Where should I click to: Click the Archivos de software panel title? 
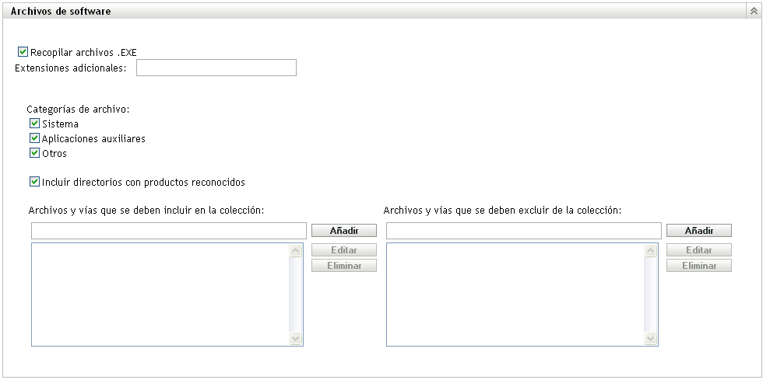61,11
